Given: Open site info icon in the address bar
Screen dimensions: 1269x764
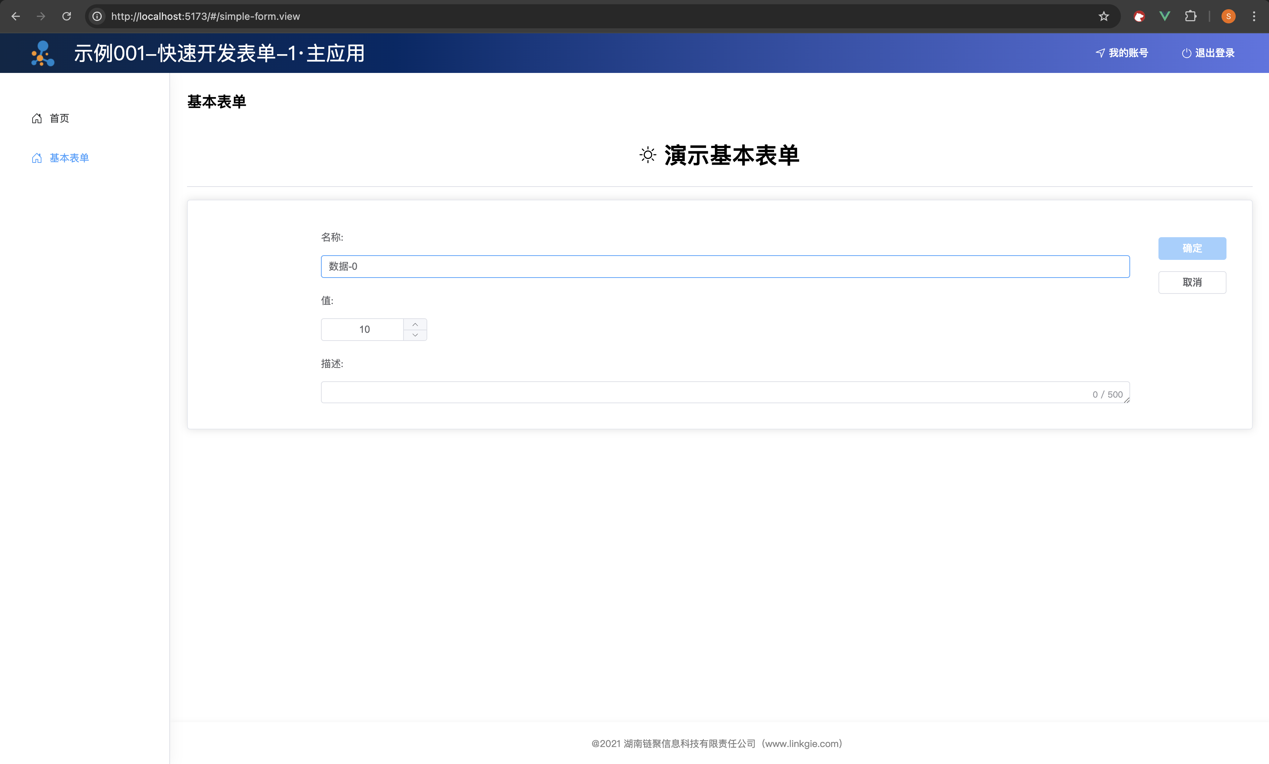Looking at the screenshot, I should (97, 17).
